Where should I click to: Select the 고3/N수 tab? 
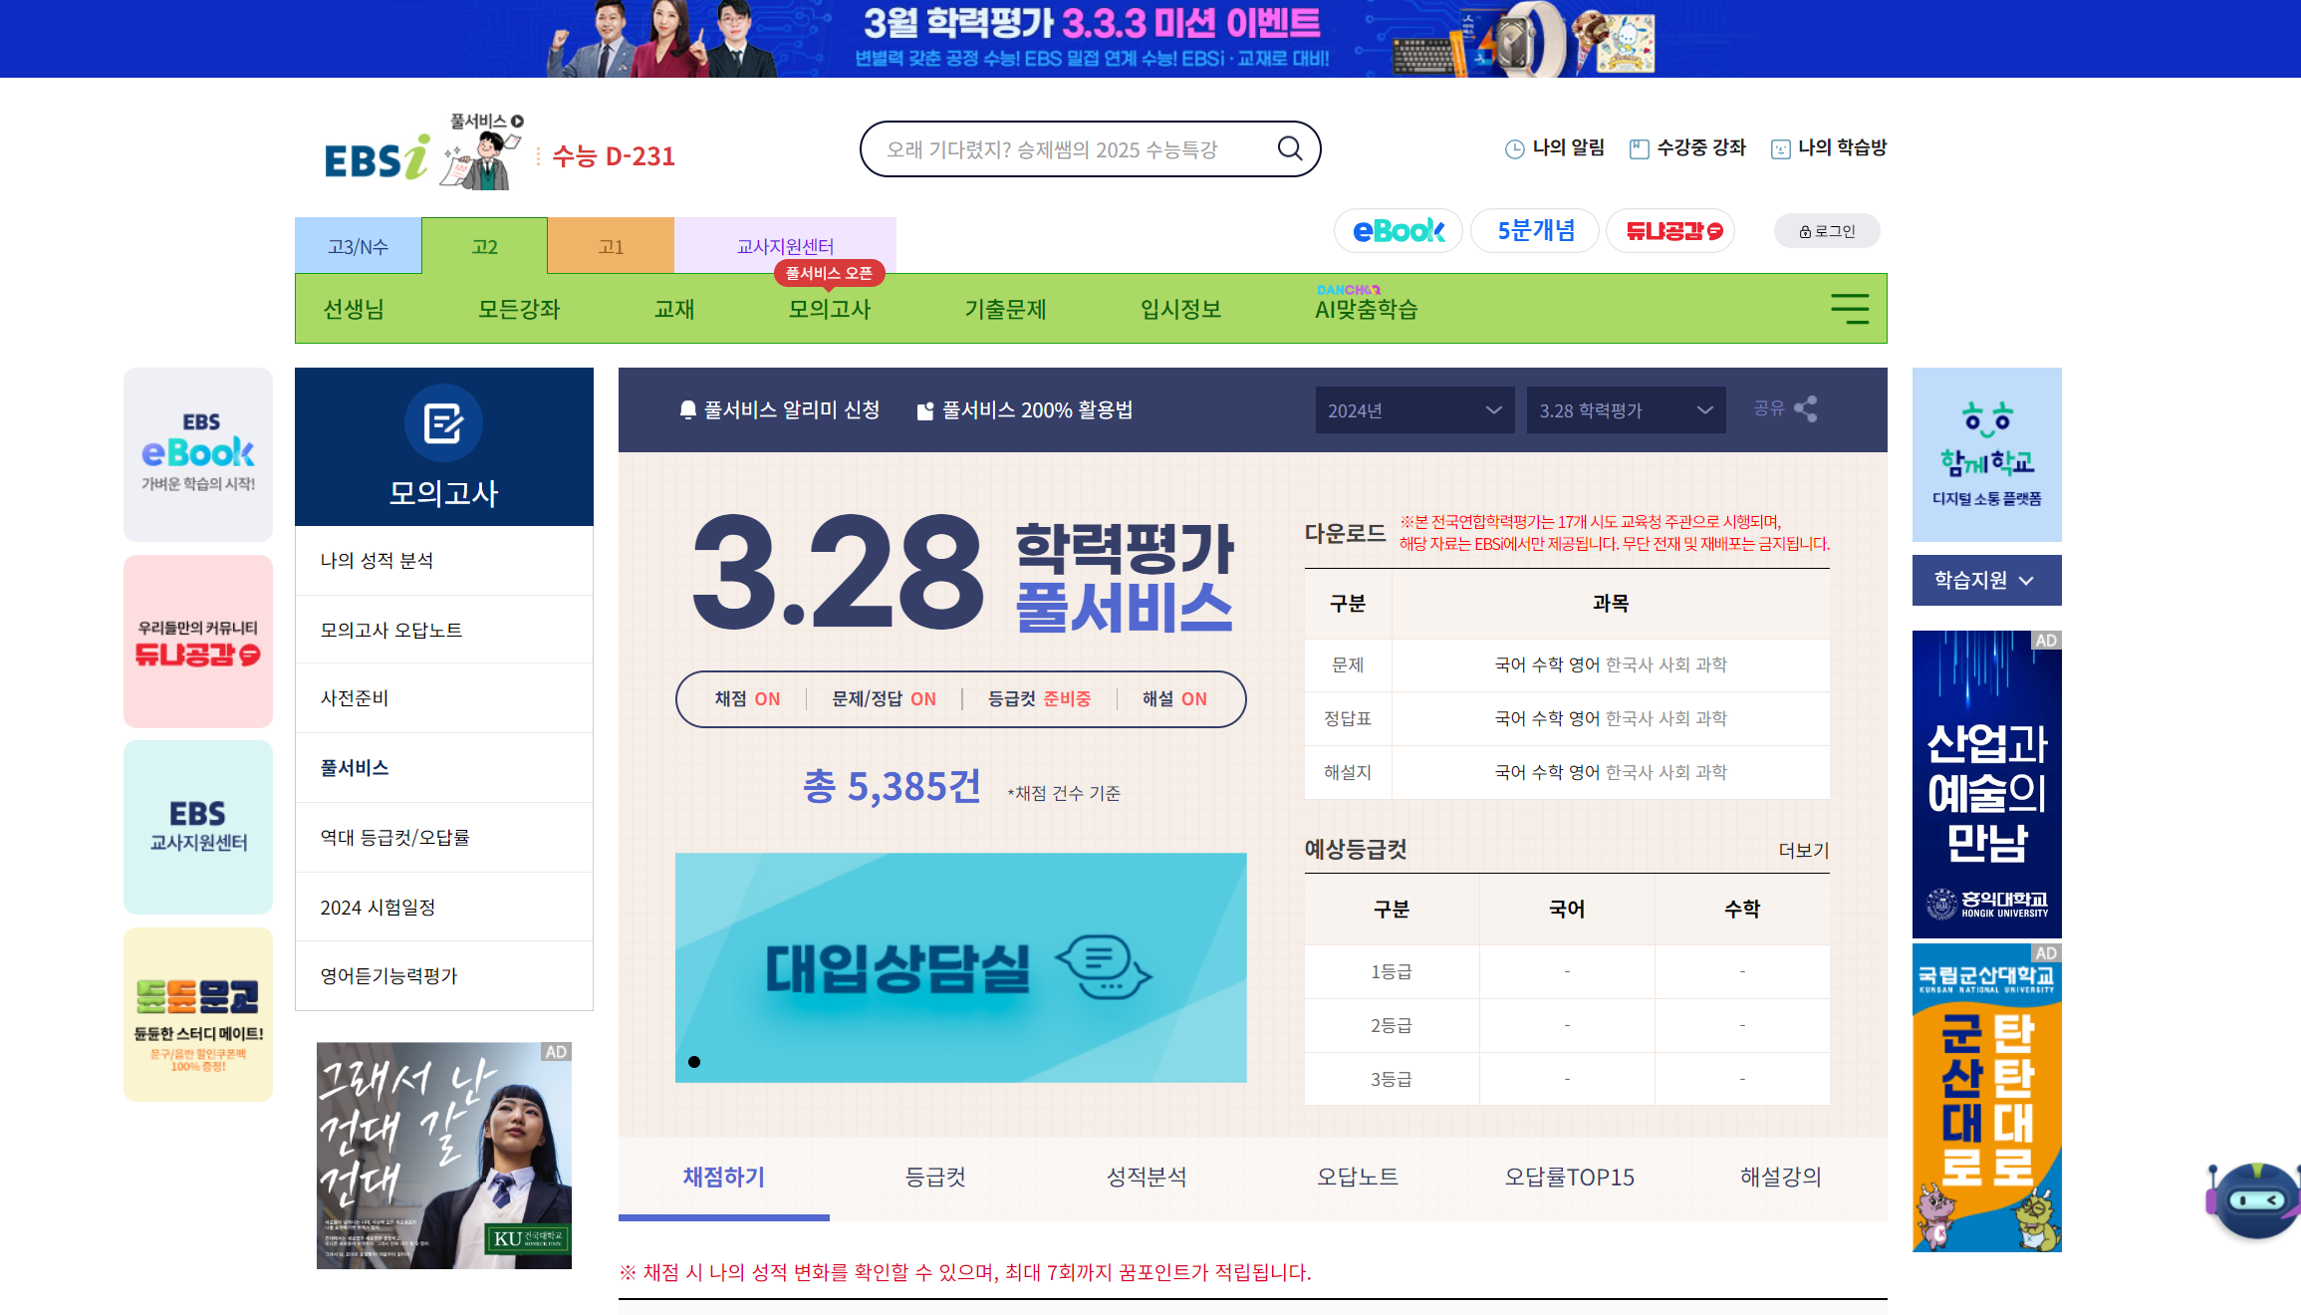[358, 246]
